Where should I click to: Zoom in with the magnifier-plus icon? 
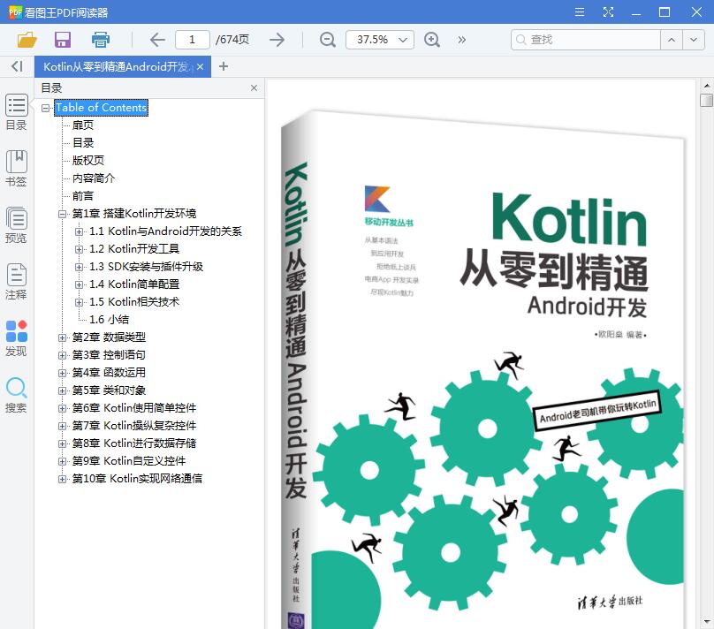tap(432, 40)
